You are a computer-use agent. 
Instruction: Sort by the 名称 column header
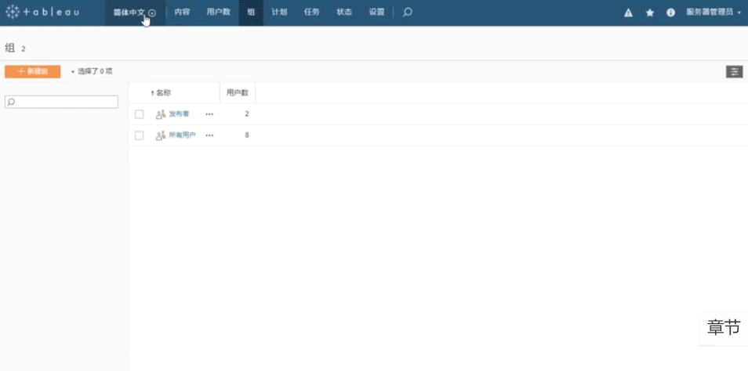click(163, 93)
